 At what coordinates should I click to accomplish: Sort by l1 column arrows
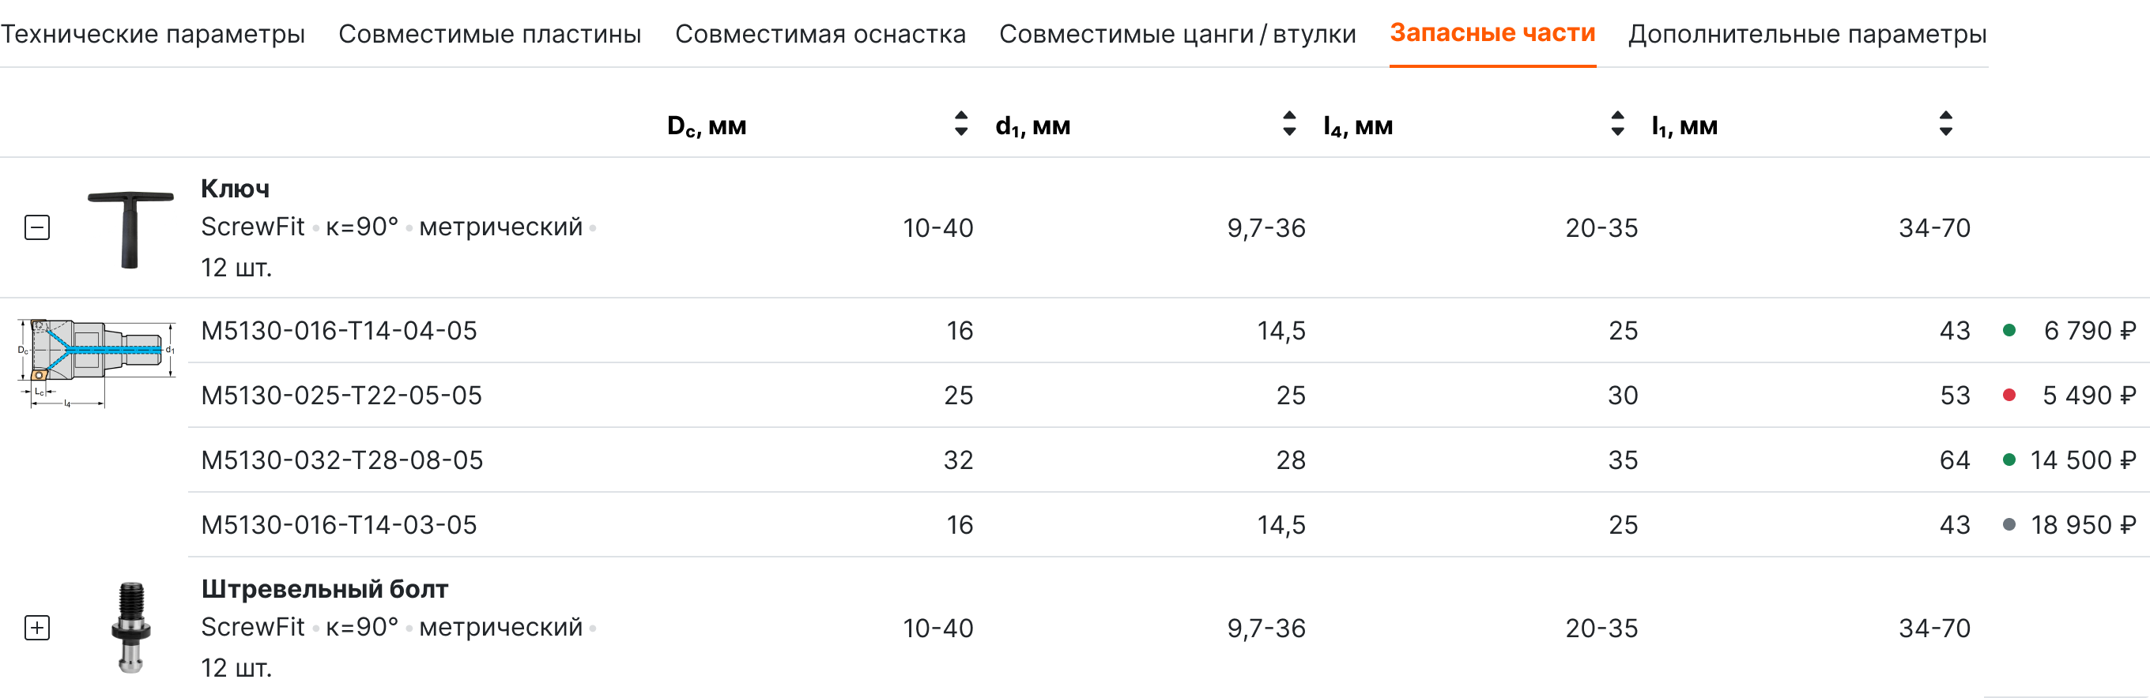[1945, 124]
